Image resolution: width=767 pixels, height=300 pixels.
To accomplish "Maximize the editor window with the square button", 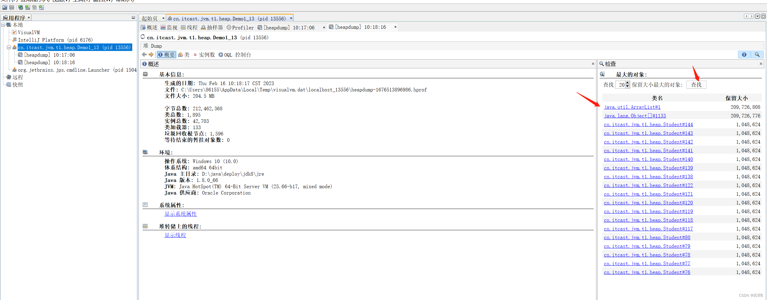I will coord(763,16).
